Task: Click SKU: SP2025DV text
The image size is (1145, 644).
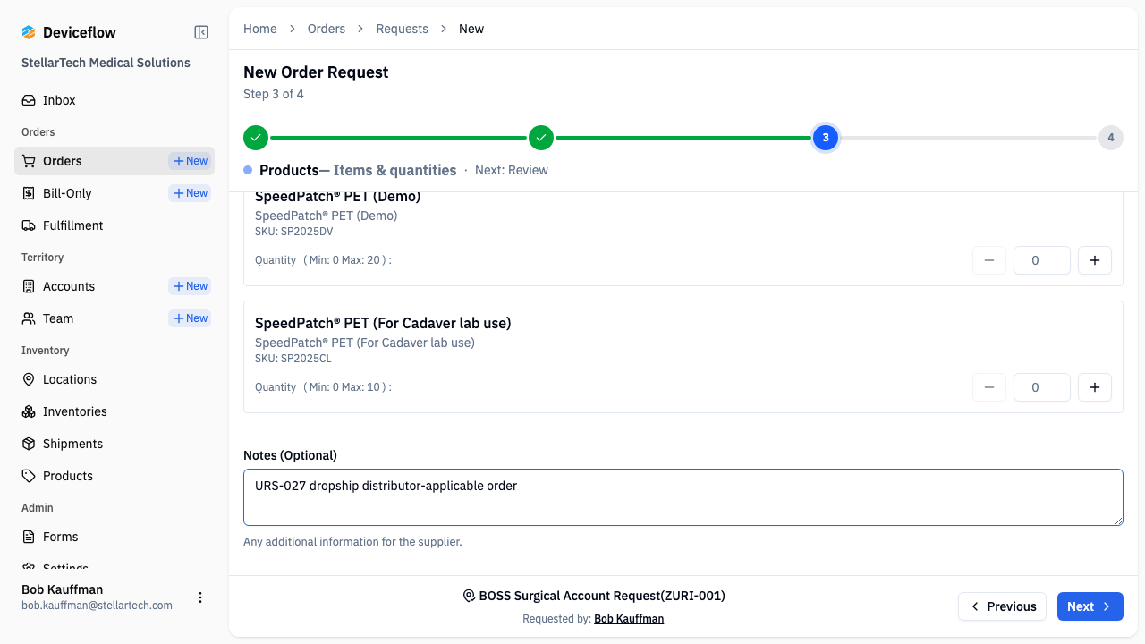Action: [x=294, y=232]
